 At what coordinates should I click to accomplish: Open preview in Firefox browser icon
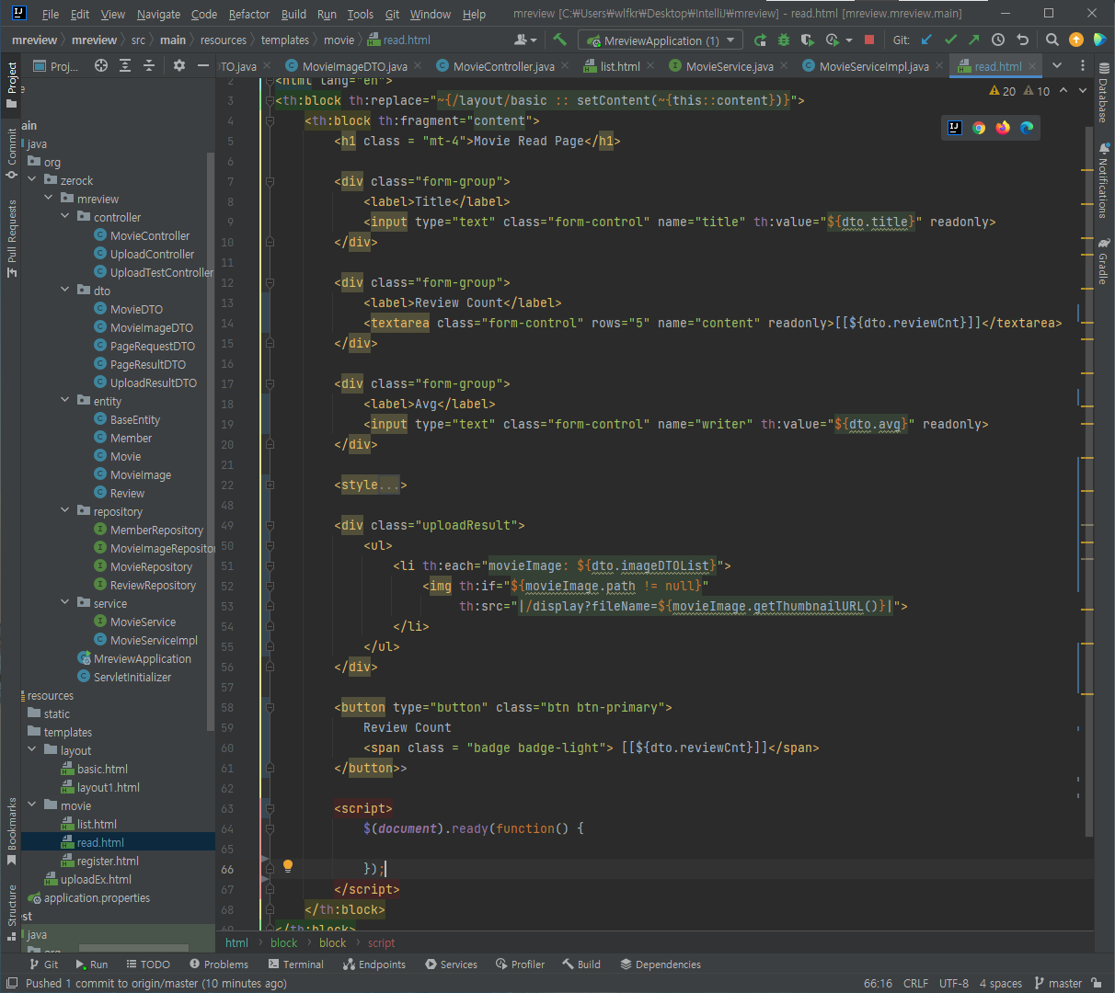pos(1003,128)
